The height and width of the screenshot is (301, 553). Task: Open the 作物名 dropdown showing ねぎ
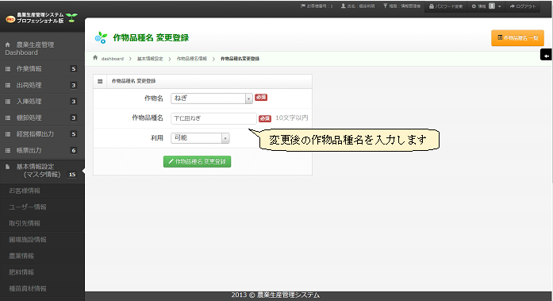click(212, 98)
